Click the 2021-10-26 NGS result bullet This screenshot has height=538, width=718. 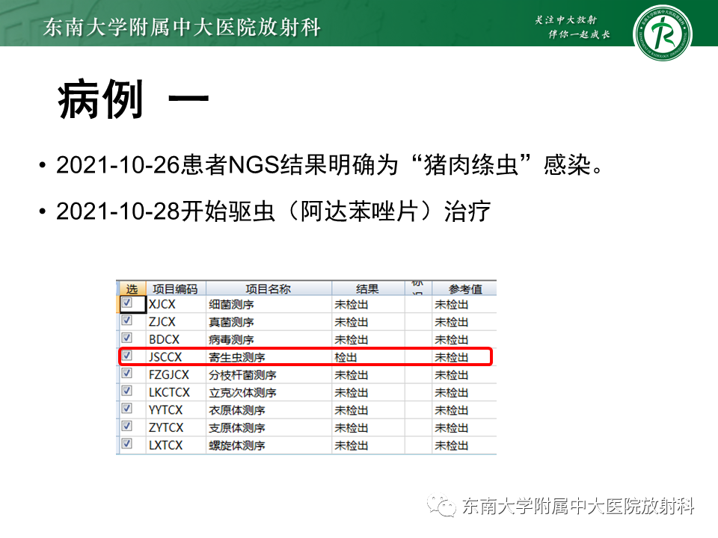pyautogui.click(x=329, y=164)
